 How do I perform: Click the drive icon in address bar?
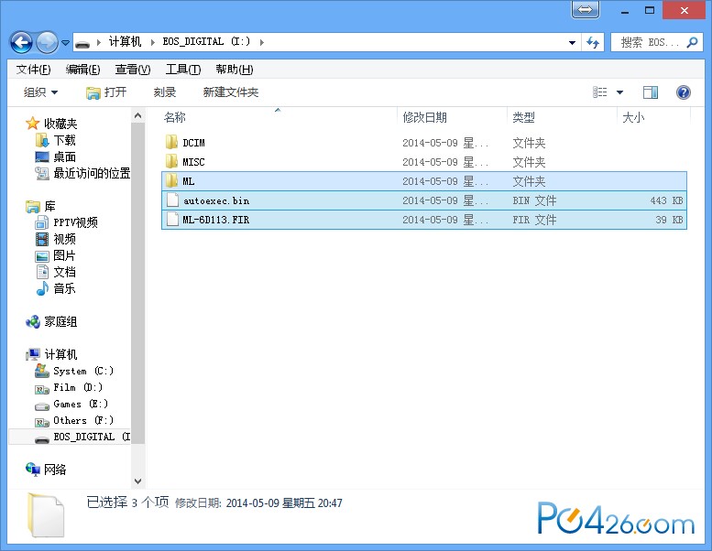point(82,44)
